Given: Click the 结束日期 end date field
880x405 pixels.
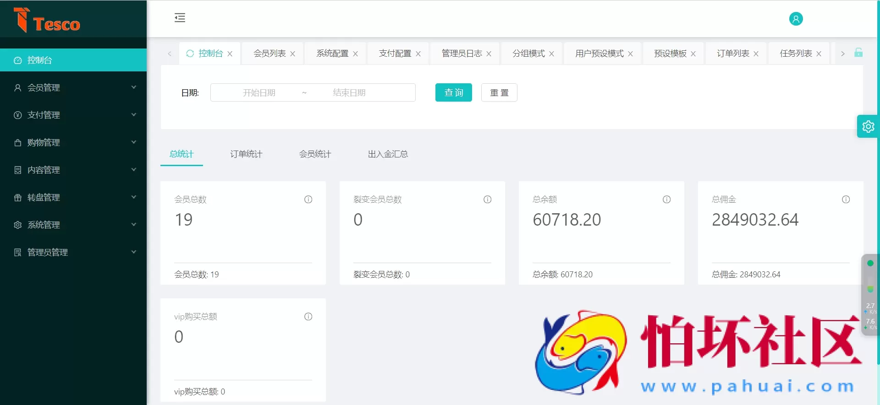Looking at the screenshot, I should click(x=349, y=93).
